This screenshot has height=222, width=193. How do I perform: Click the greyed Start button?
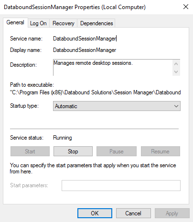point(30,151)
